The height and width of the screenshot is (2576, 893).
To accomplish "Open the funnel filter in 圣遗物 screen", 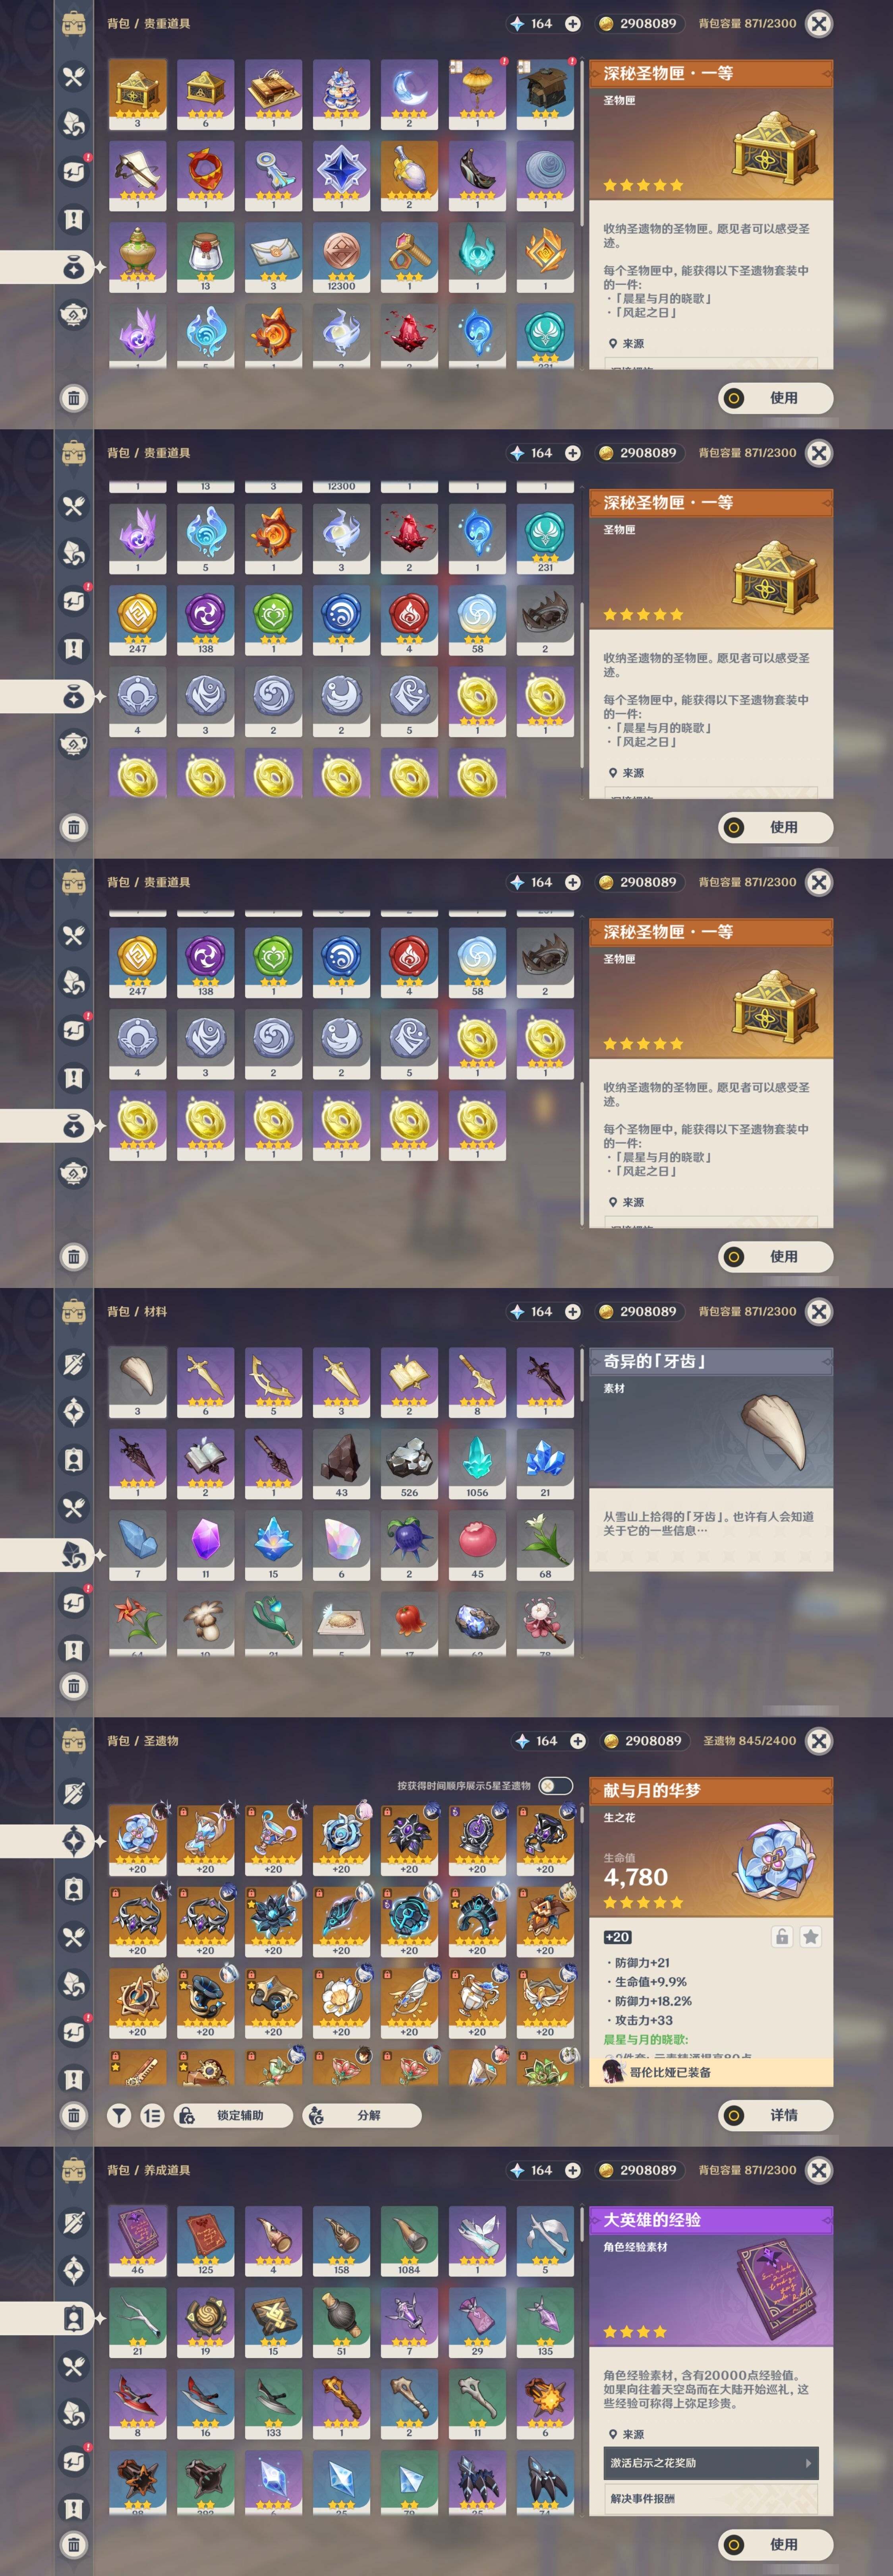I will [119, 2115].
